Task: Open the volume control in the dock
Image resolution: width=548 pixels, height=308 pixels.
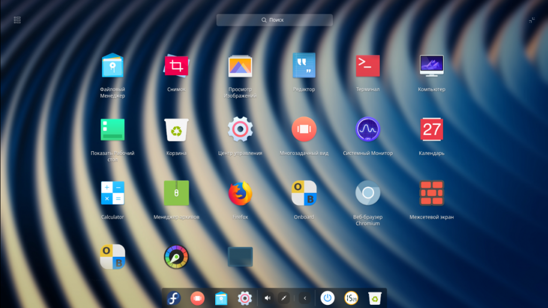Action: pyautogui.click(x=267, y=298)
